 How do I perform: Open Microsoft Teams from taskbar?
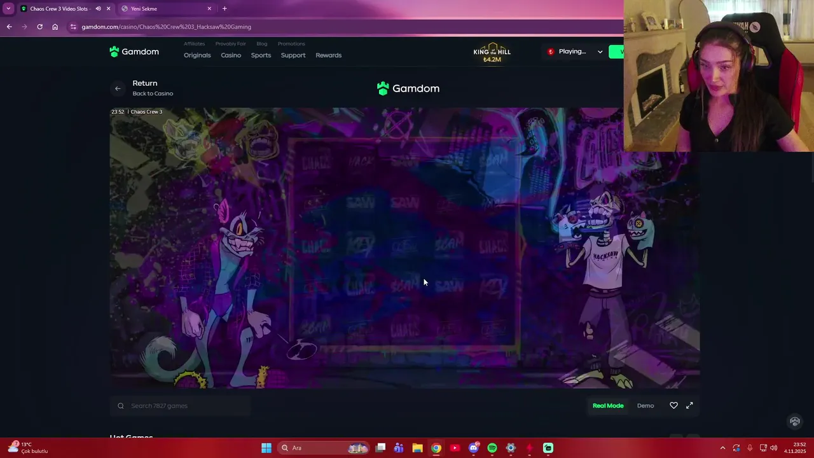(399, 448)
